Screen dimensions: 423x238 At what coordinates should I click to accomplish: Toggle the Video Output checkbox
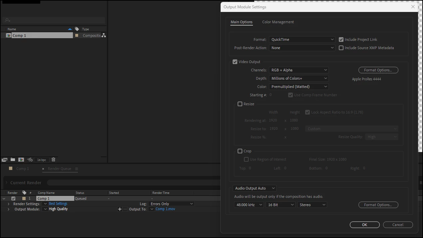(235, 62)
